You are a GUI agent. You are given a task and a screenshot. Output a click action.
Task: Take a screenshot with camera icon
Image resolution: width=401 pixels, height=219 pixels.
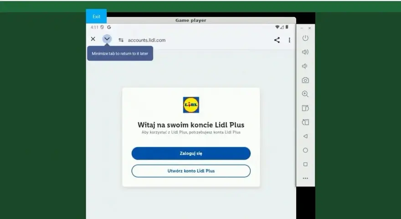pyautogui.click(x=305, y=80)
